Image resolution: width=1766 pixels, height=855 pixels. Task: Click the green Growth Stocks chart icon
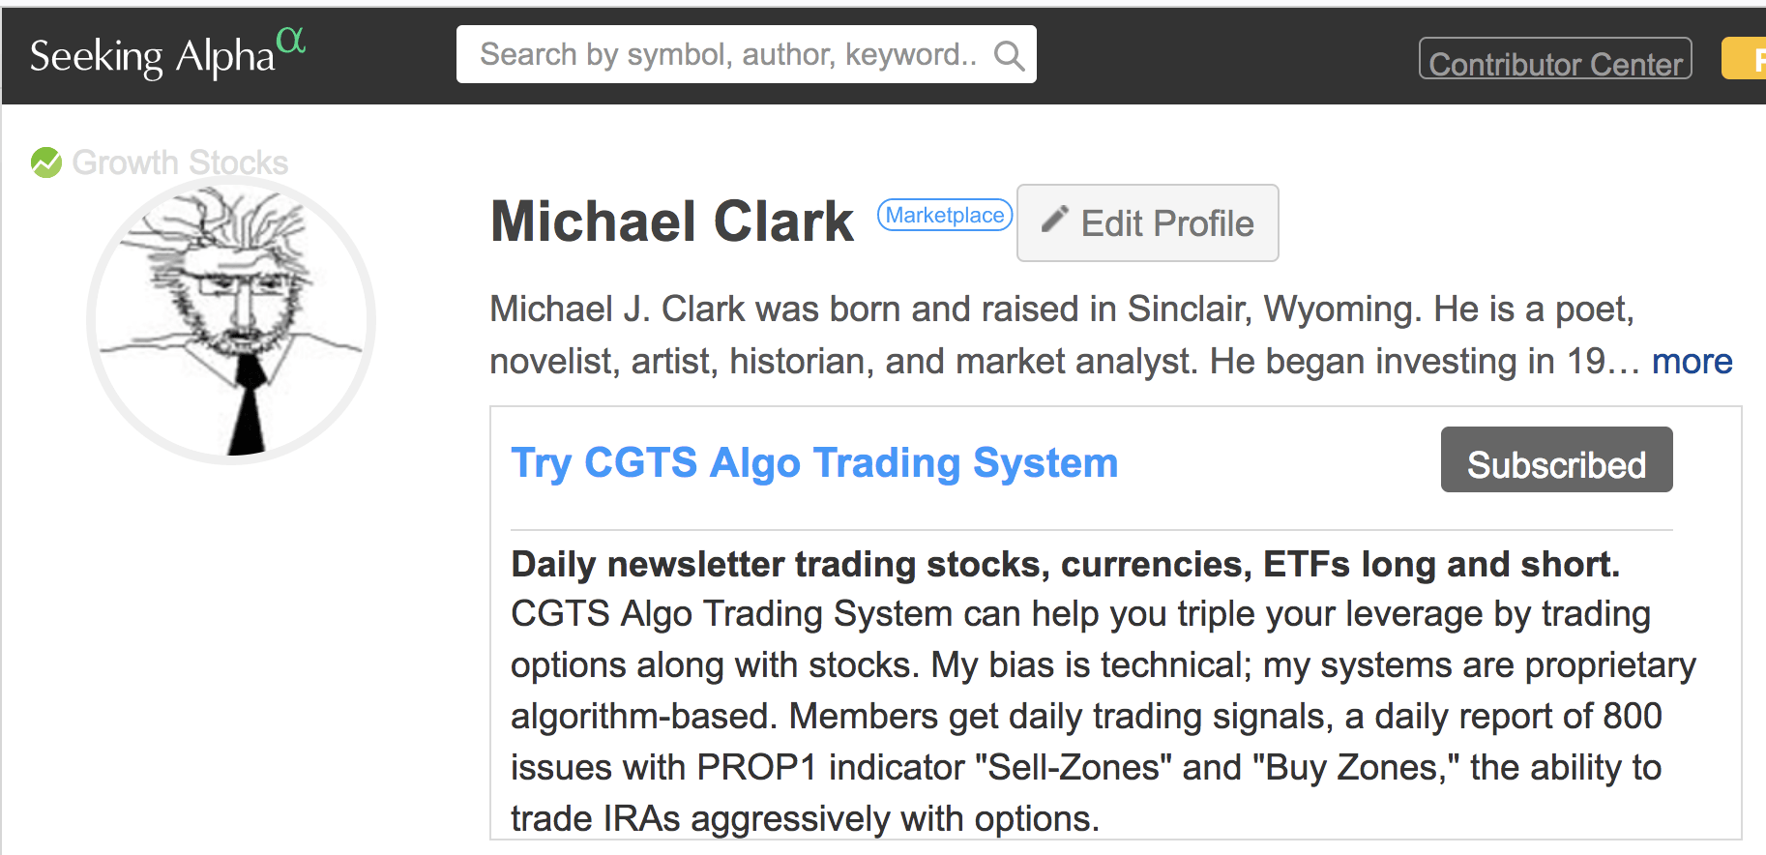click(x=45, y=162)
